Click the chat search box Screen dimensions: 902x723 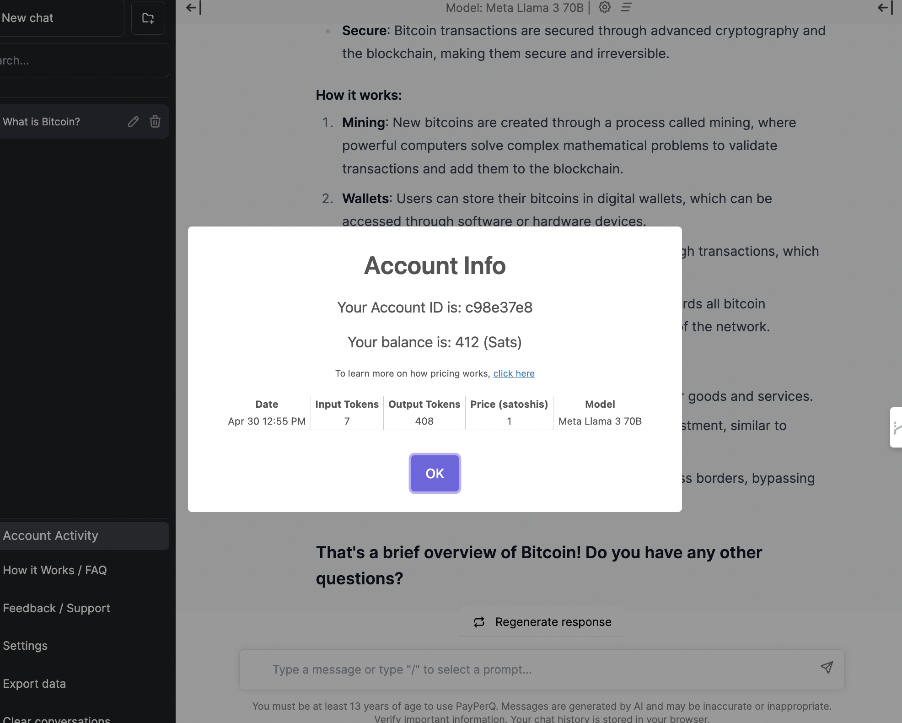click(x=82, y=60)
